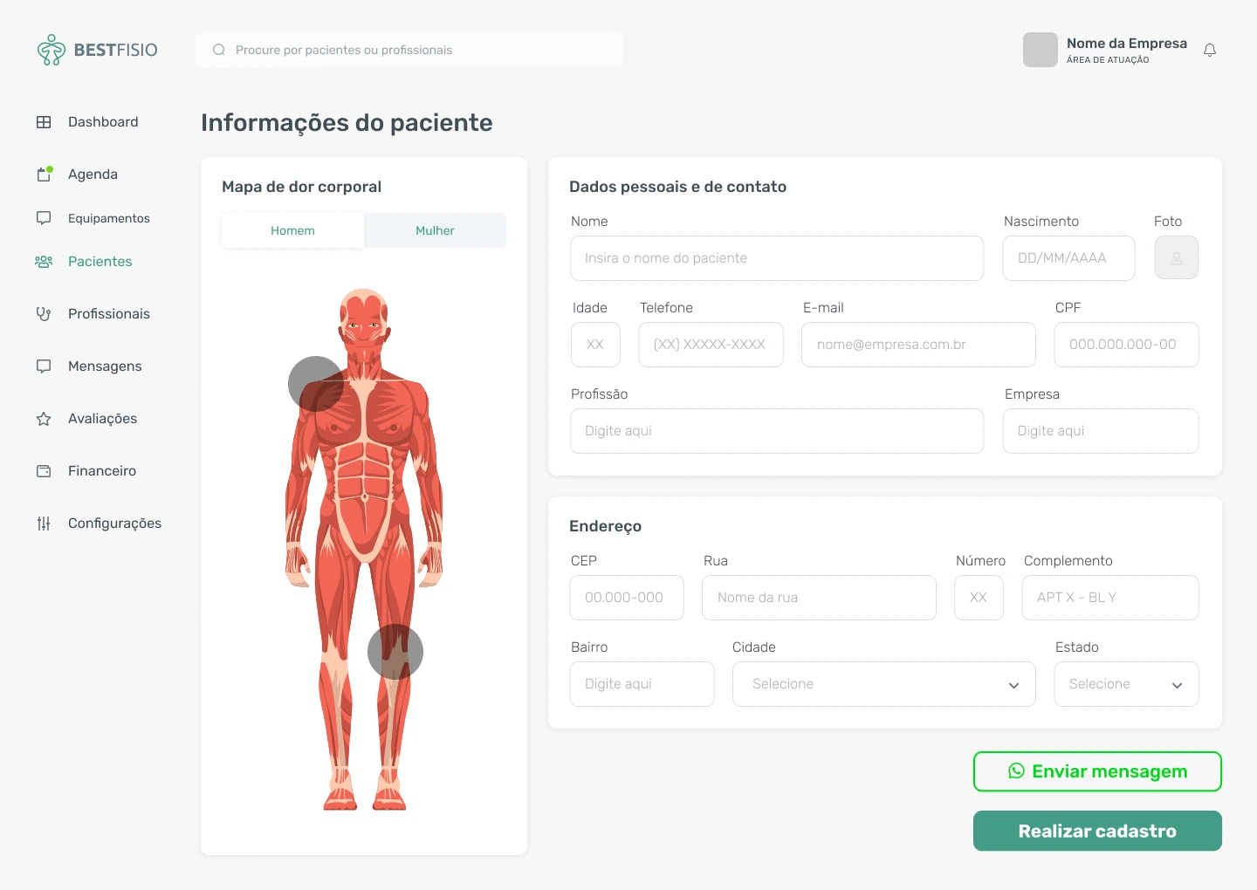Click the CEP input field
This screenshot has width=1257, height=890.
627,598
